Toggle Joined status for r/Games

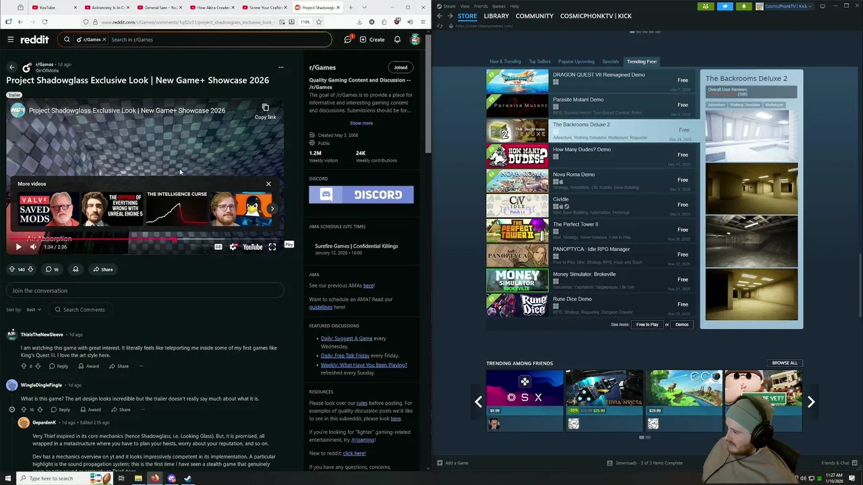(x=400, y=67)
